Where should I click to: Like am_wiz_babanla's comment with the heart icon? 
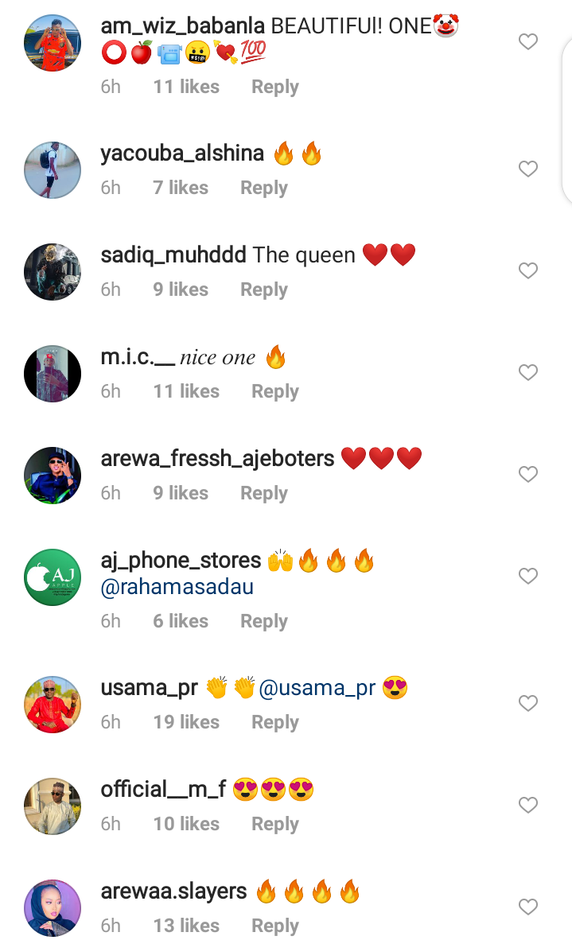coord(527,41)
